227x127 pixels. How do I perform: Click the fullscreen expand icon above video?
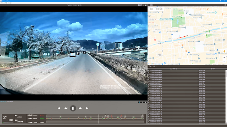point(143,5)
